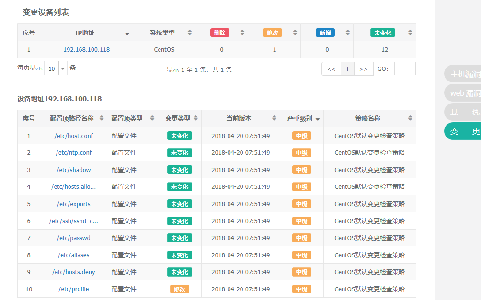
Task: Click the GO page number input field
Action: coord(405,69)
